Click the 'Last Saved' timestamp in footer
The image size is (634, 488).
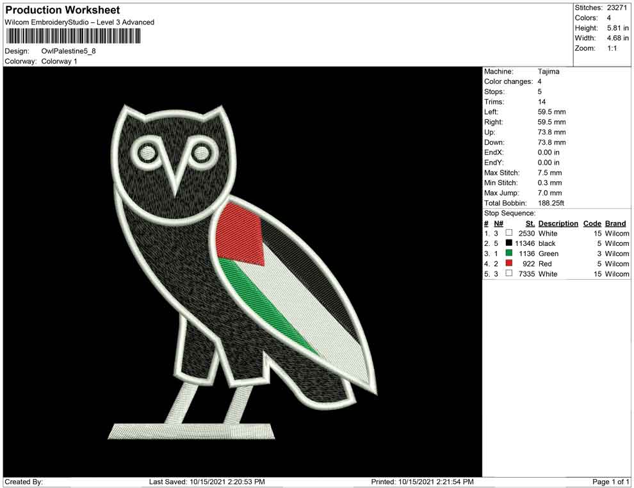point(207,482)
